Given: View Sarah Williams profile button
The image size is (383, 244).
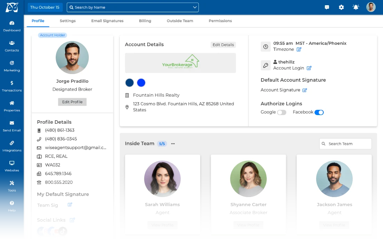Looking at the screenshot, I should click(x=163, y=225).
